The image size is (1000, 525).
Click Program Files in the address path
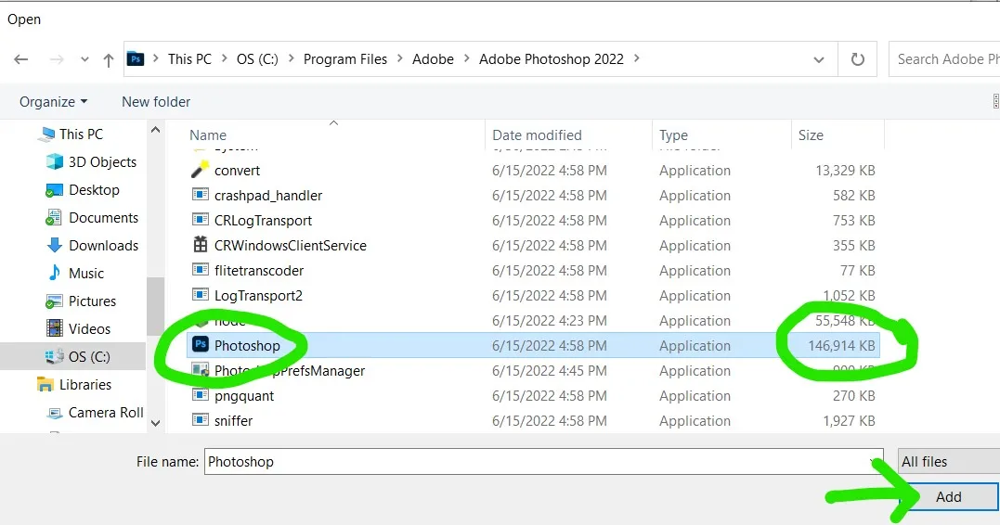(345, 59)
